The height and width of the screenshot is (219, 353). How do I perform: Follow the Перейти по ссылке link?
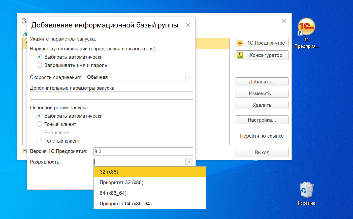point(262,136)
